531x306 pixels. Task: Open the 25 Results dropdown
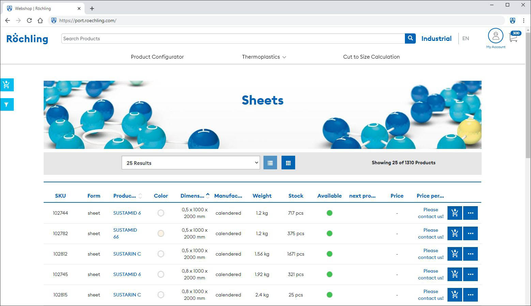tap(191, 163)
